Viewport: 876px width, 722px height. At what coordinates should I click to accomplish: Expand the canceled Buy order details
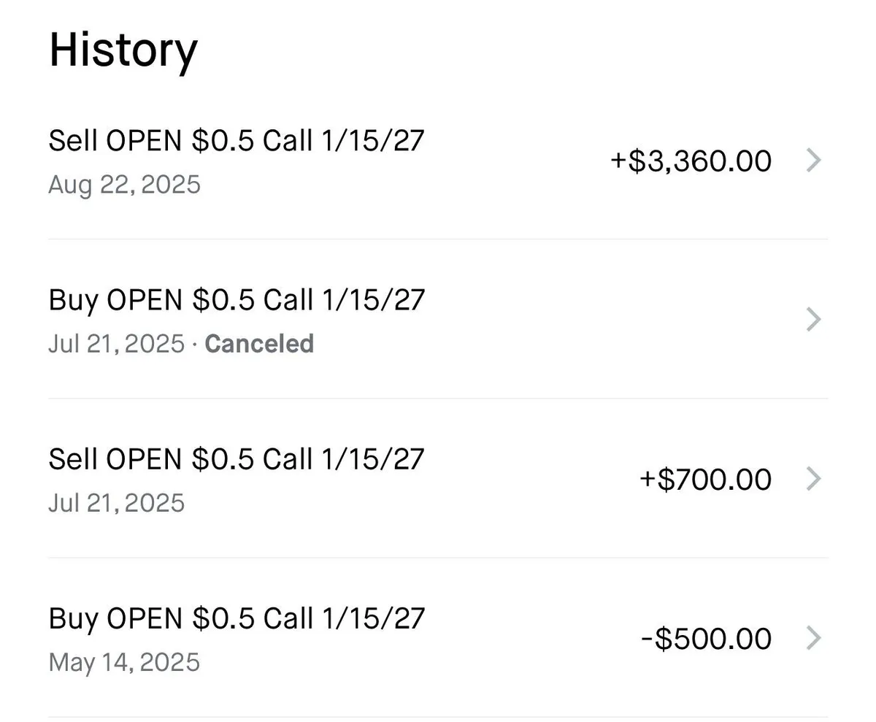(813, 319)
